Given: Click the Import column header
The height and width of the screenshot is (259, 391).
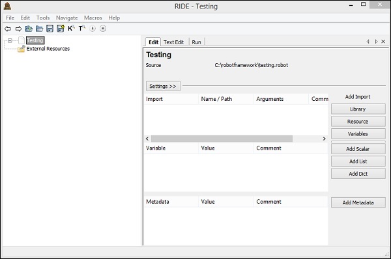Looking at the screenshot, I should tap(171, 99).
